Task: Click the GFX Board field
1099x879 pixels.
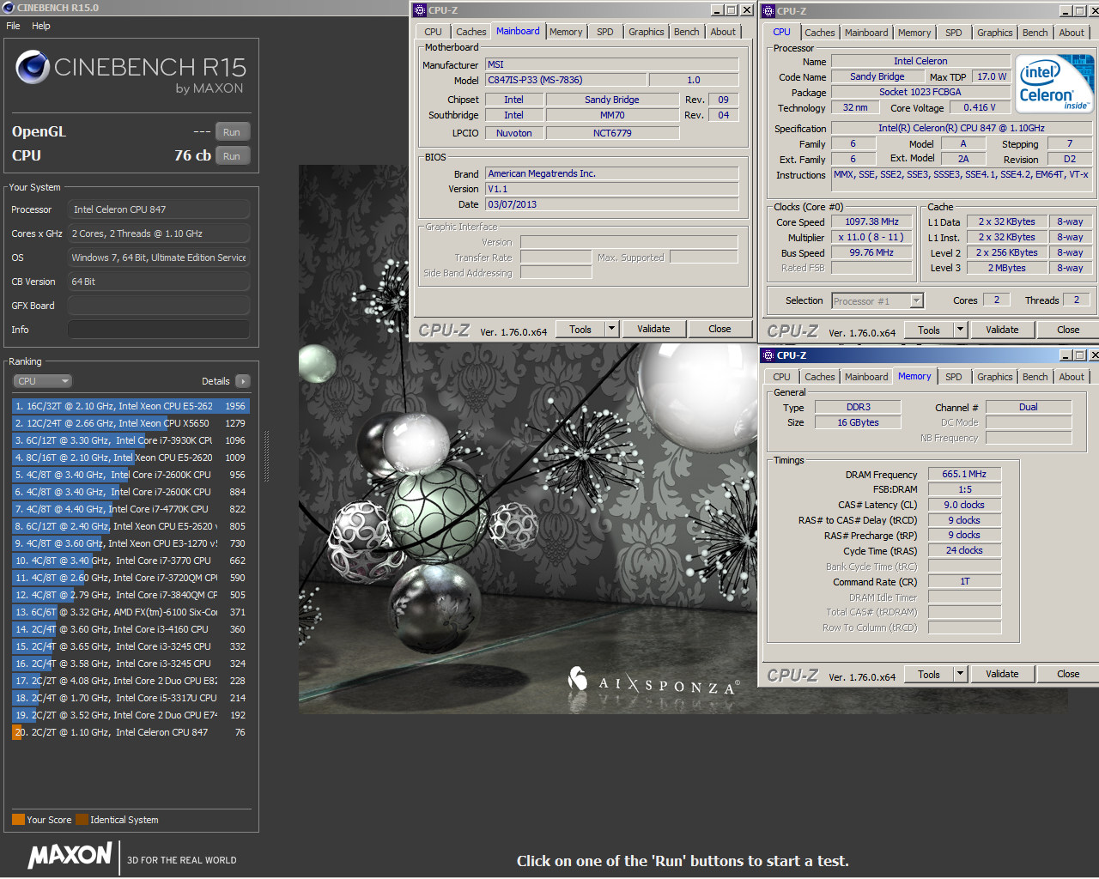Action: click(x=159, y=306)
